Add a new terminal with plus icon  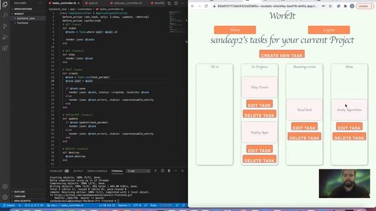pyautogui.click(x=155, y=171)
